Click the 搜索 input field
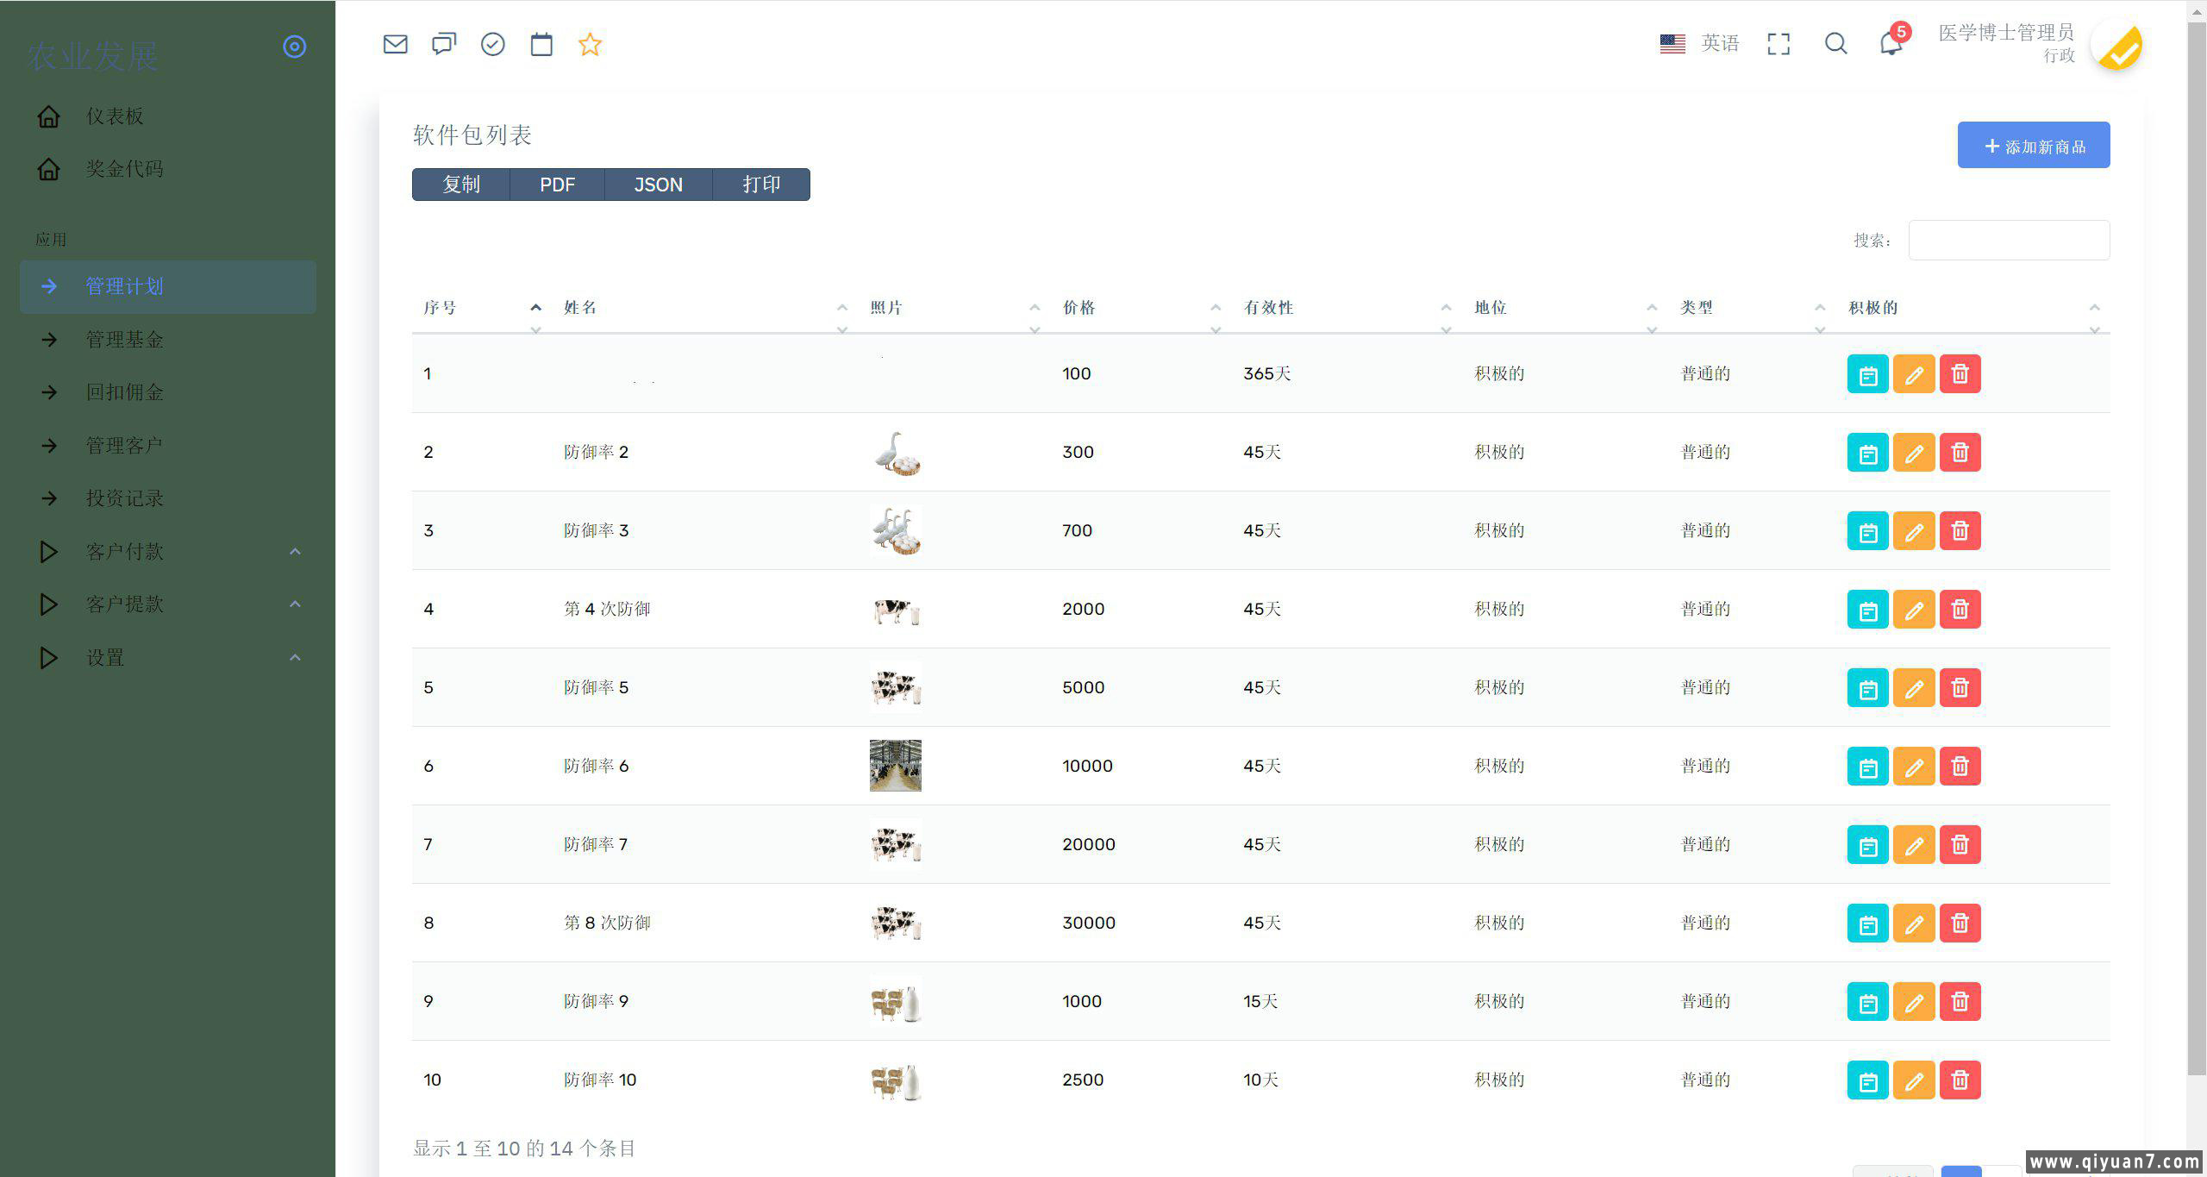This screenshot has height=1177, width=2207. [x=2008, y=240]
